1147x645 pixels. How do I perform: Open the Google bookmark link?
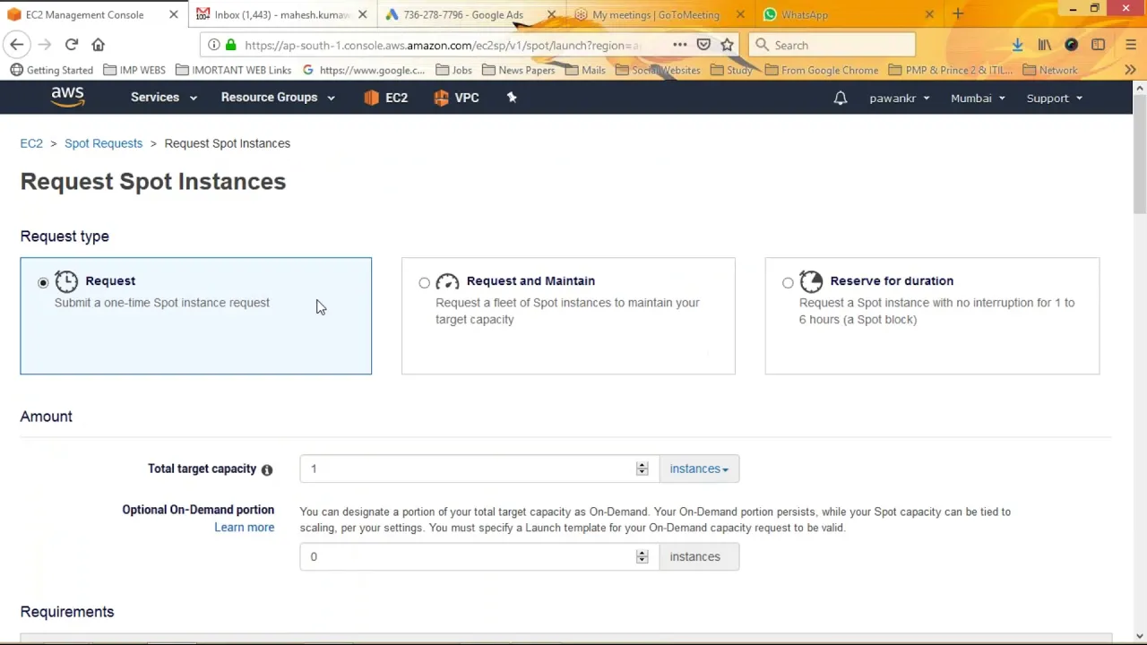tap(364, 70)
